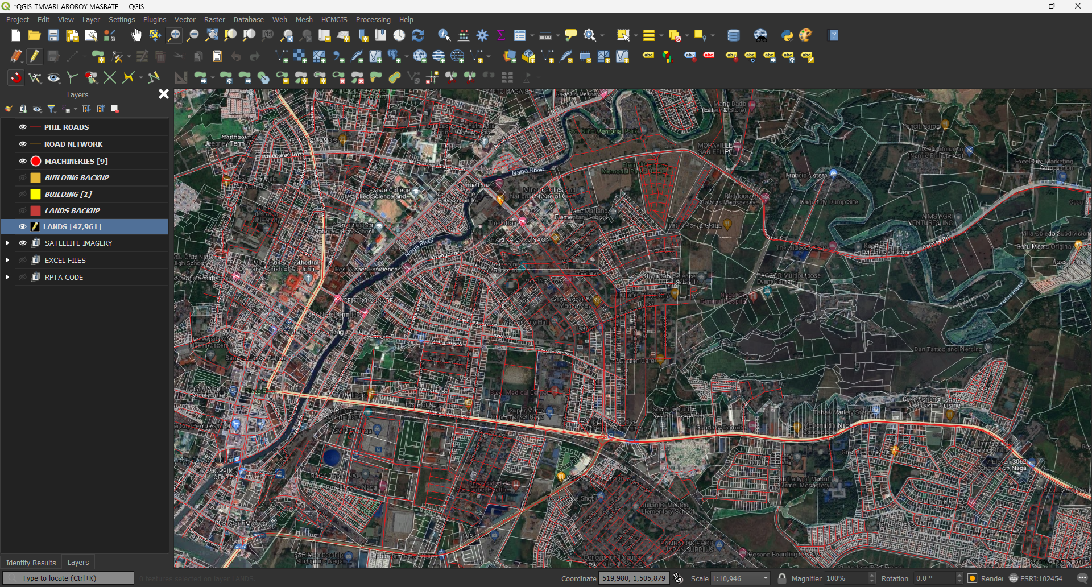Open the Temporal Controller clock icon
The width and height of the screenshot is (1092, 587).
[x=399, y=35]
